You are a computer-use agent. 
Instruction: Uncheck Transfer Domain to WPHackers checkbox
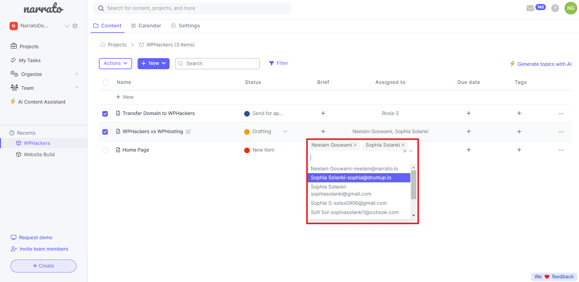[105, 113]
